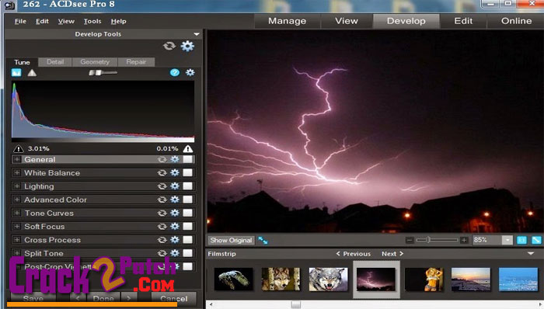Viewport: 544px width, 309px height.
Task: Open the Tools menu
Action: (x=92, y=22)
